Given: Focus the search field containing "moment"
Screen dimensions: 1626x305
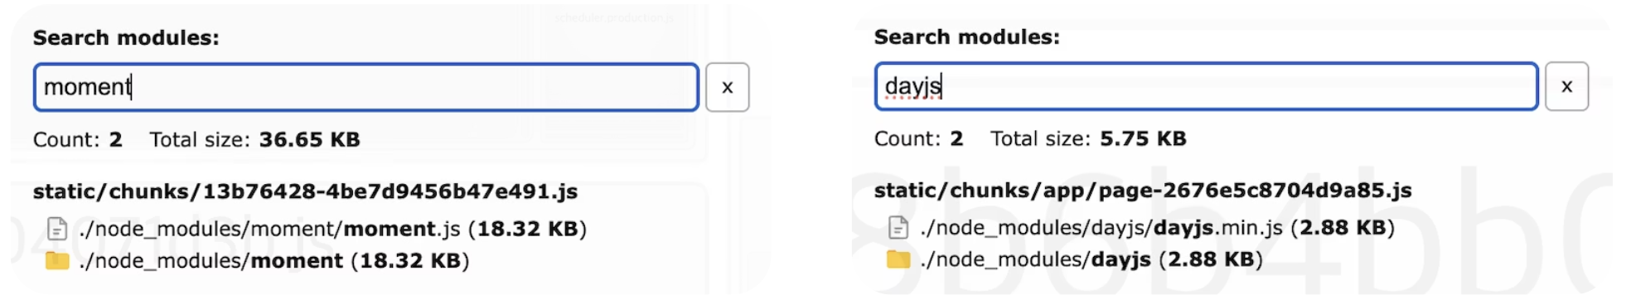Looking at the screenshot, I should pos(365,87).
